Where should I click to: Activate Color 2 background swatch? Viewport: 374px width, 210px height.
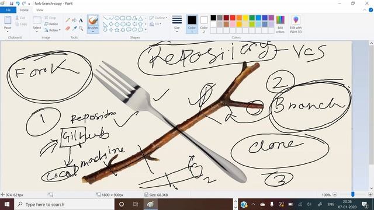coord(204,24)
